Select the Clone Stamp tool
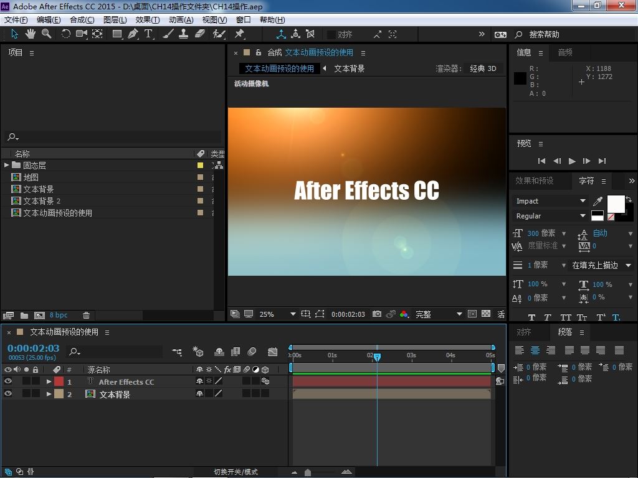 [184, 34]
